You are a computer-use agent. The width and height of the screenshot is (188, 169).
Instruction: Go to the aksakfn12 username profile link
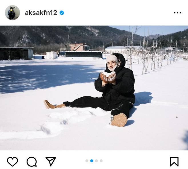point(41,13)
